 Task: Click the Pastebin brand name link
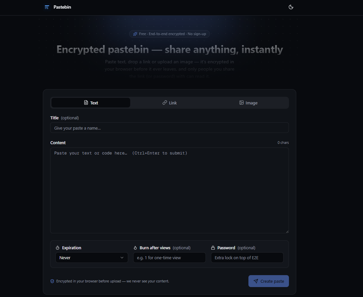click(62, 7)
